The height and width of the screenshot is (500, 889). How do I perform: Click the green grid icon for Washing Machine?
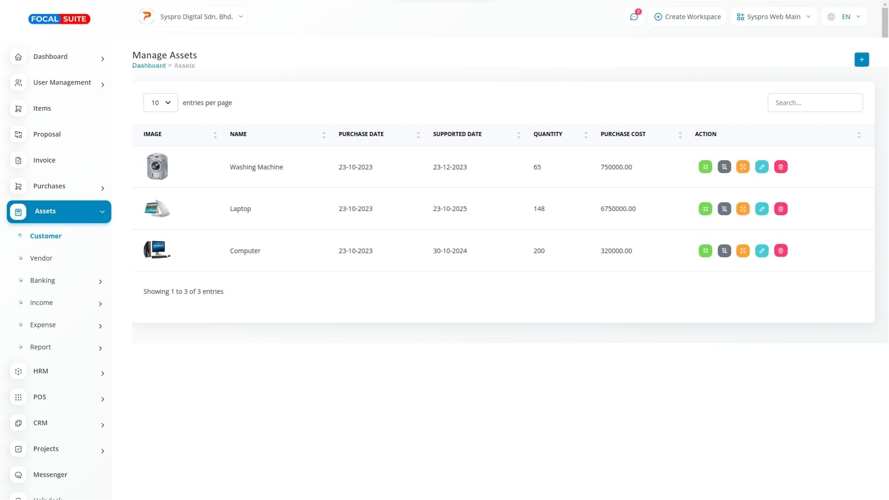(705, 167)
